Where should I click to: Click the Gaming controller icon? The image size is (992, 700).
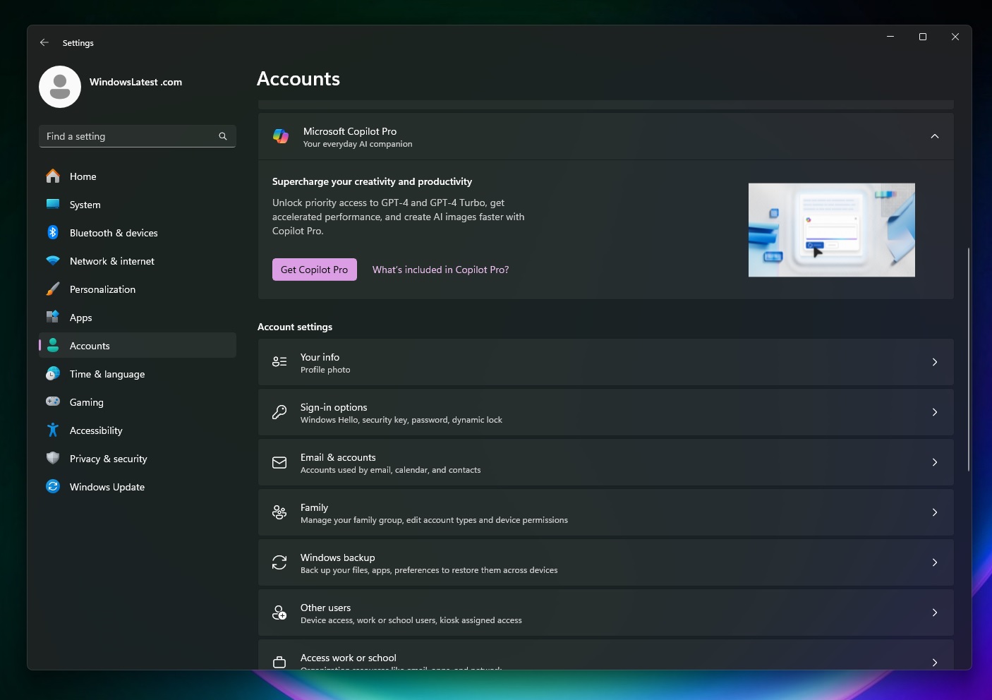53,402
